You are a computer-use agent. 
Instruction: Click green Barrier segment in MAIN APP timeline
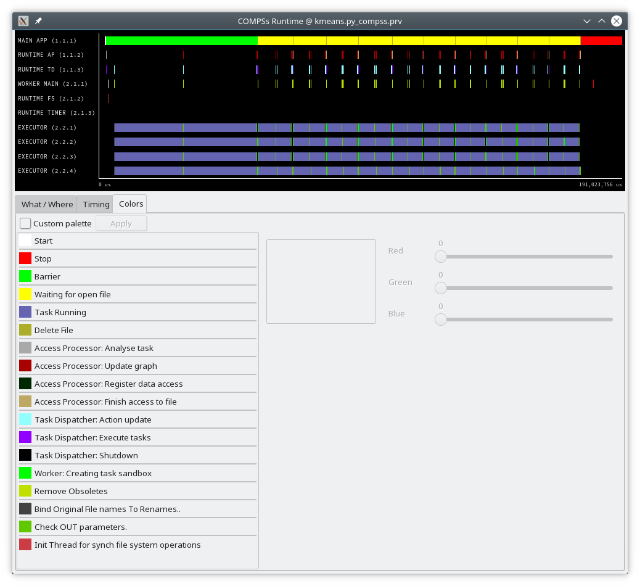pyautogui.click(x=182, y=41)
